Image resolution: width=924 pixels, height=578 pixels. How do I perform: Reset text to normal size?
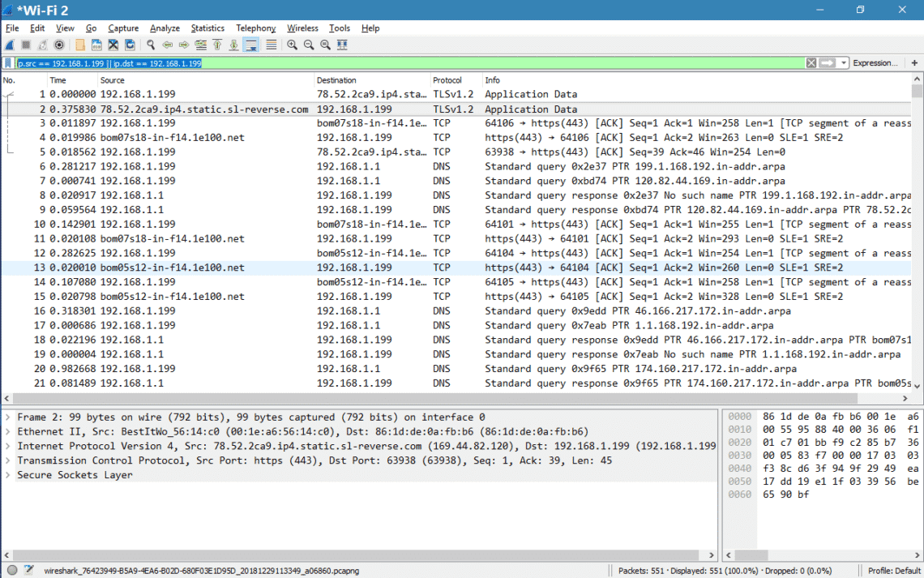coord(325,45)
